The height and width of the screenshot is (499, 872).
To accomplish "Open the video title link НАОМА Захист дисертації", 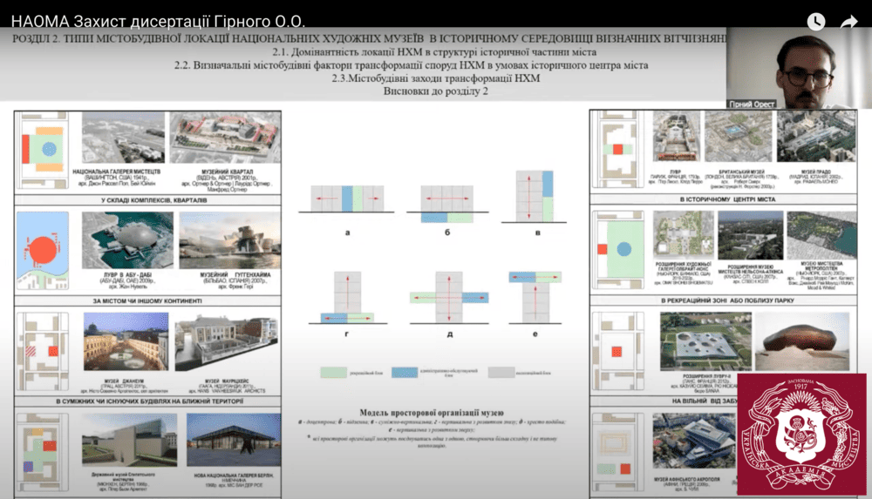I will 158,21.
